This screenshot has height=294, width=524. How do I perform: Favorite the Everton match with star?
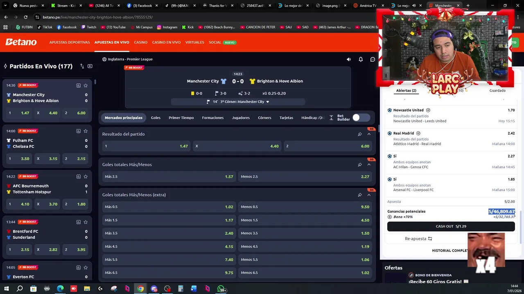(x=86, y=267)
